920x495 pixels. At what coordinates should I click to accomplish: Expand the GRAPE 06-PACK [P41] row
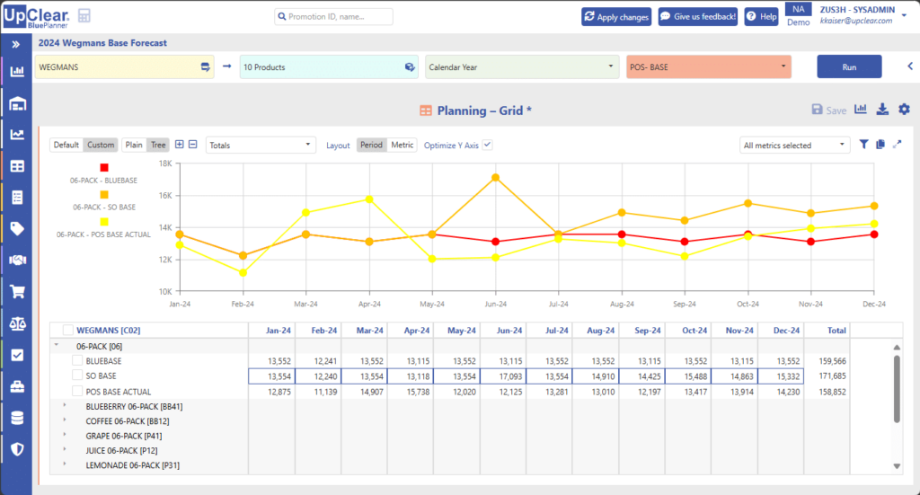(65, 435)
